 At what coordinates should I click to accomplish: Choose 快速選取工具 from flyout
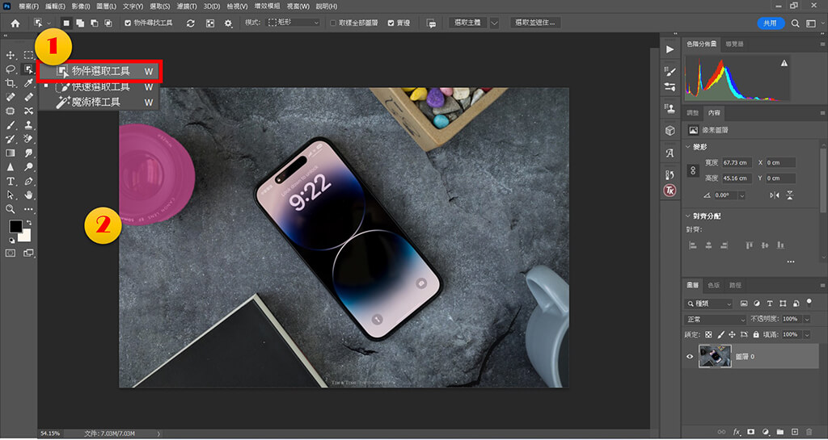99,86
